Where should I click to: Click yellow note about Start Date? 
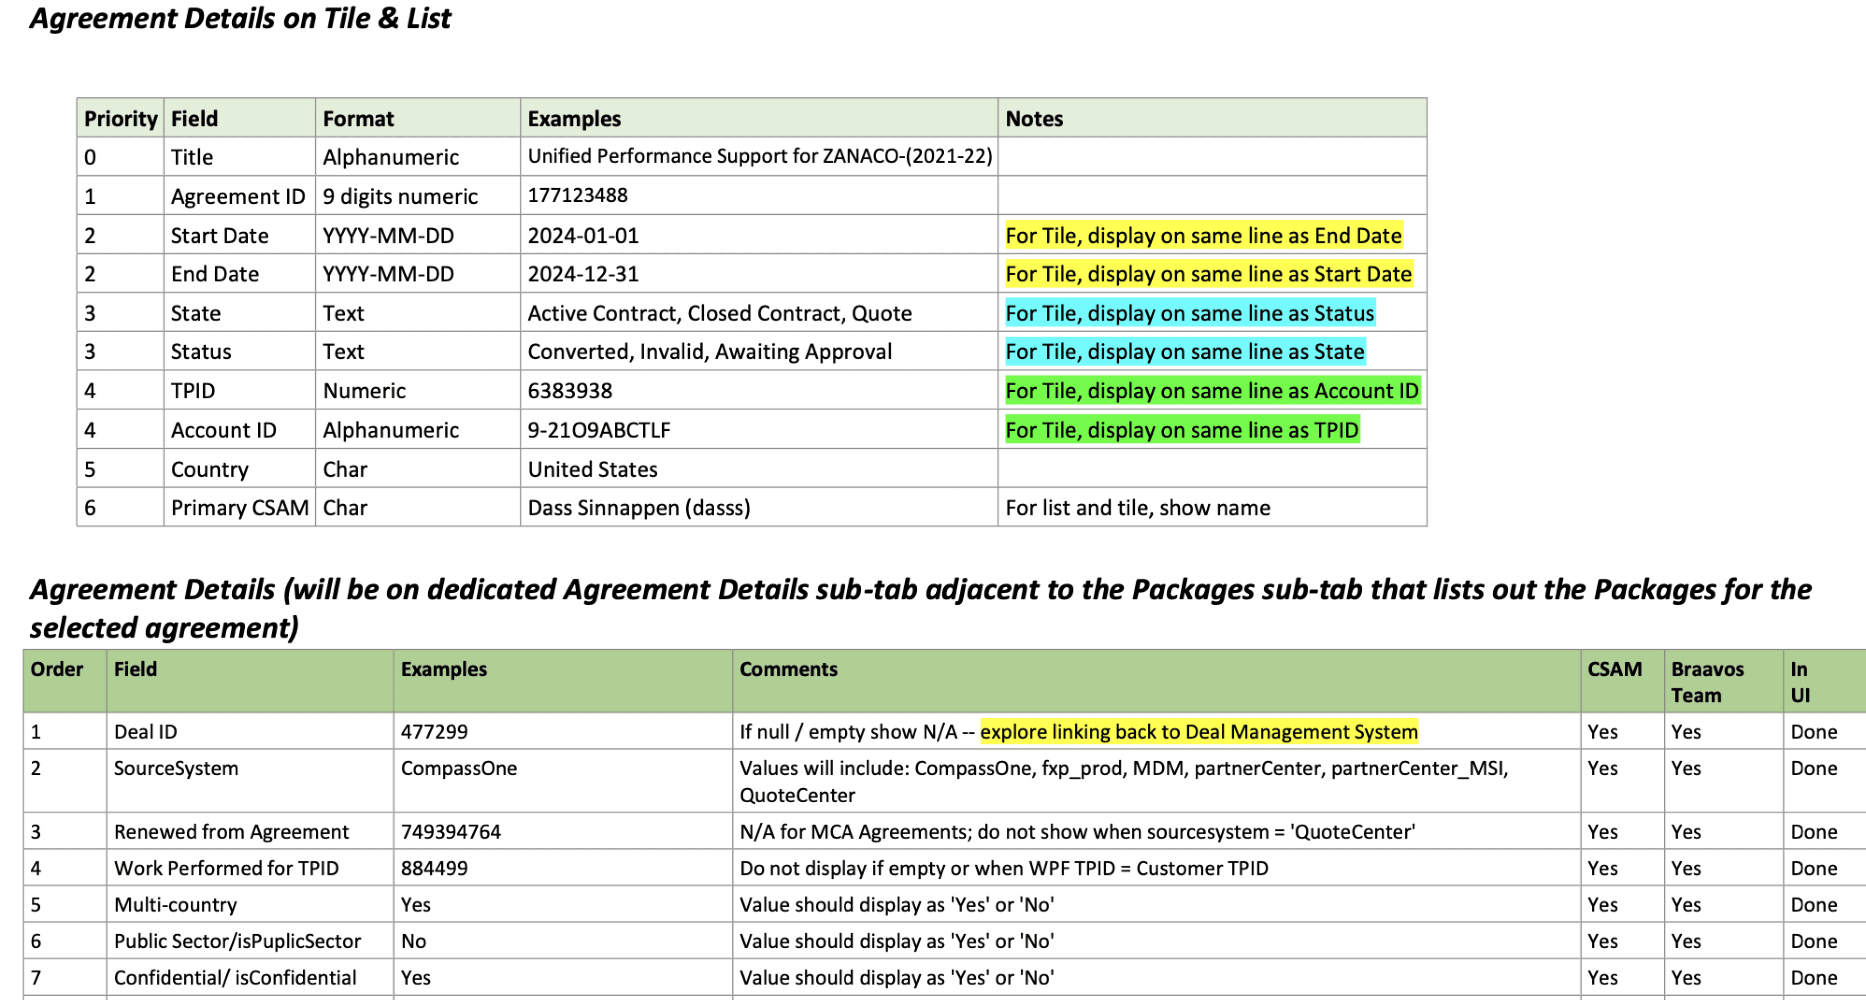1208,274
